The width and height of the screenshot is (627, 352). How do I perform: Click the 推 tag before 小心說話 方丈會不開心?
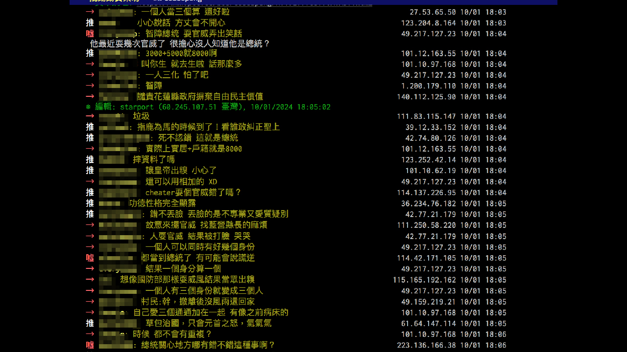(90, 23)
